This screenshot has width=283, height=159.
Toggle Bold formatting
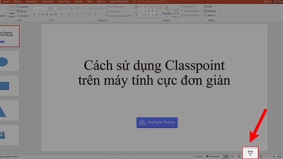pos(34,14)
